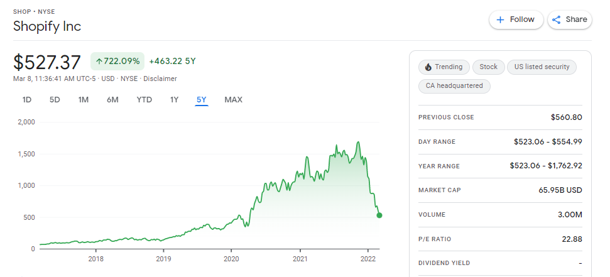Click the 2022 x-axis label

point(368,258)
